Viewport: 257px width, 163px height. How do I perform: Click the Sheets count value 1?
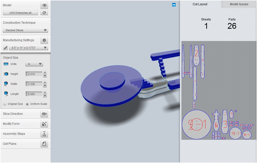pos(206,26)
